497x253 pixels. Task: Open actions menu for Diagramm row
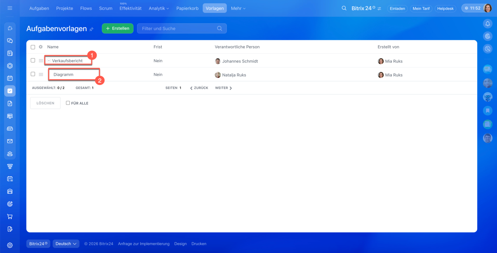pyautogui.click(x=41, y=75)
